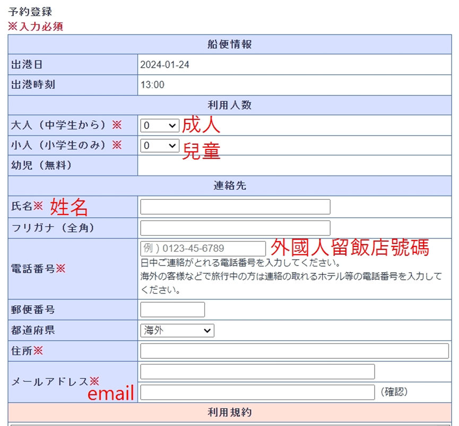Click the 郵便番号 label
The width and height of the screenshot is (459, 426).
point(33,309)
